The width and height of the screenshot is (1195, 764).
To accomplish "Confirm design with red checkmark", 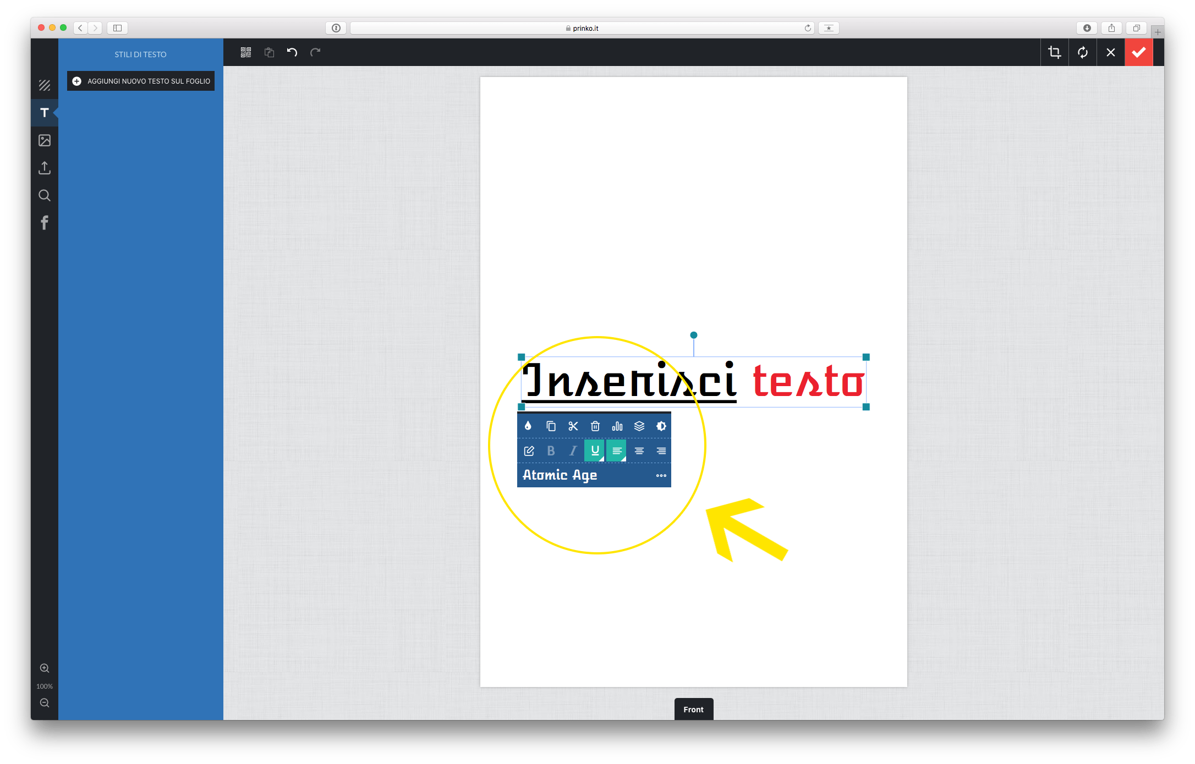I will tap(1139, 52).
